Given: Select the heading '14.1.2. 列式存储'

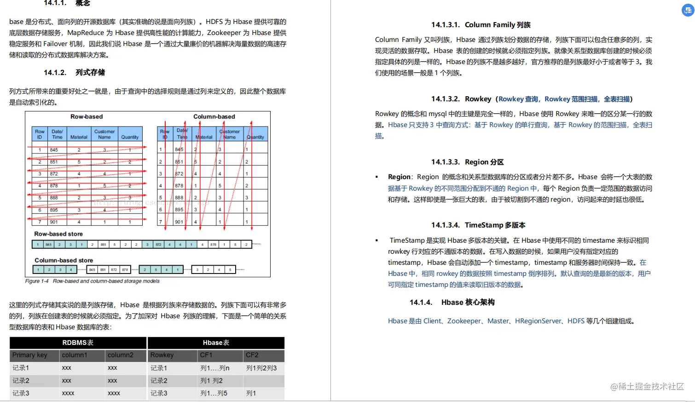Looking at the screenshot, I should pos(76,72).
